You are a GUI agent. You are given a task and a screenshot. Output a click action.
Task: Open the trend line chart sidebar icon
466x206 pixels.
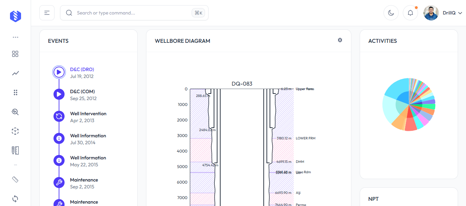pos(15,73)
